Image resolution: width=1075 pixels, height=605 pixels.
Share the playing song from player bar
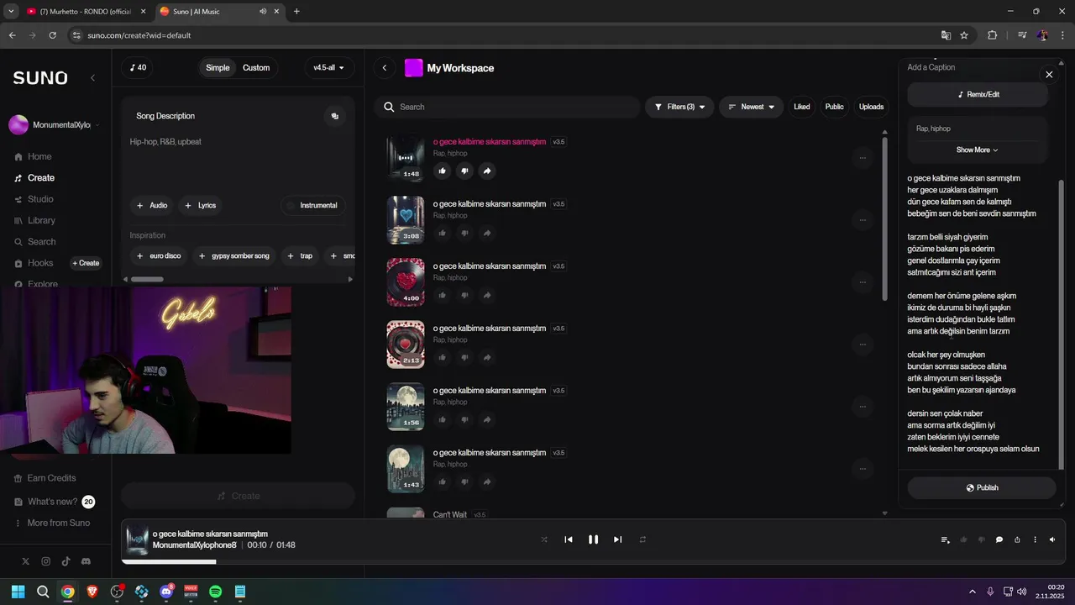1017,539
